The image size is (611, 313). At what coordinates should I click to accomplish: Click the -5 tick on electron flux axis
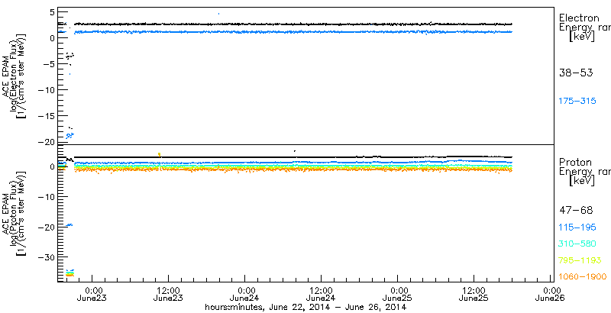[x=47, y=64]
